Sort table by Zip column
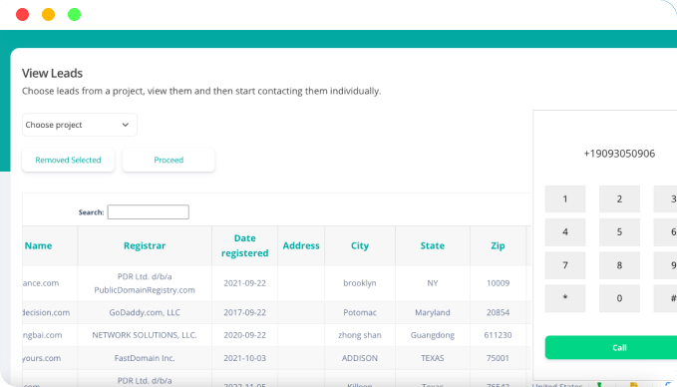This screenshot has width=677, height=387. coord(498,245)
